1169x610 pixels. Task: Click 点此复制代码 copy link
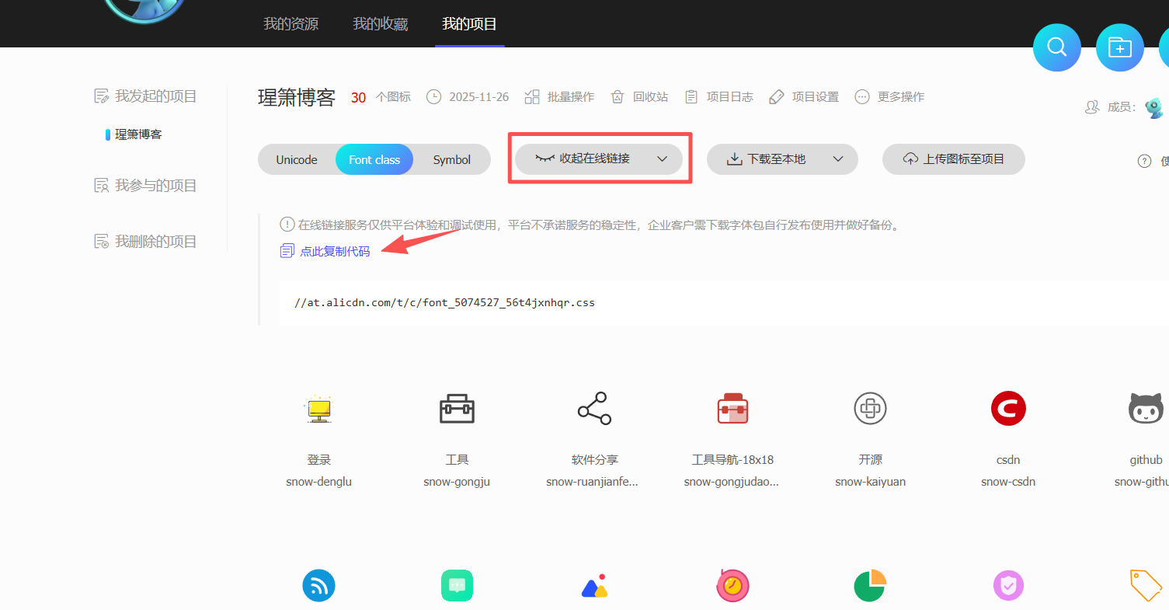coord(335,251)
